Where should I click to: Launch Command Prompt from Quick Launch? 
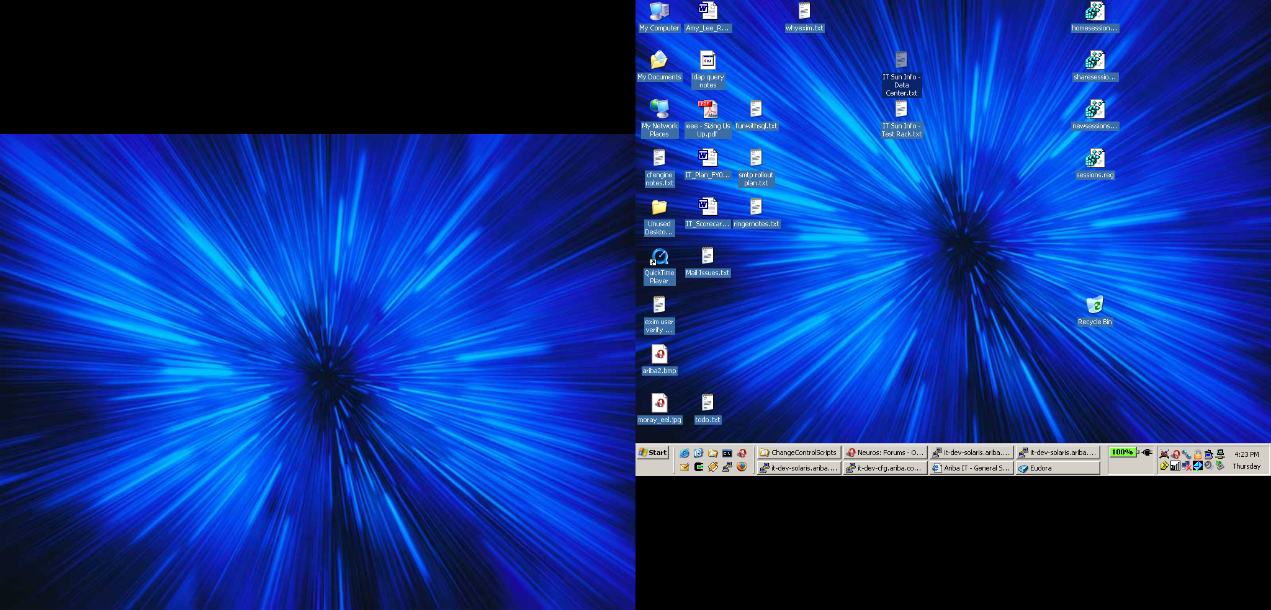tap(727, 453)
